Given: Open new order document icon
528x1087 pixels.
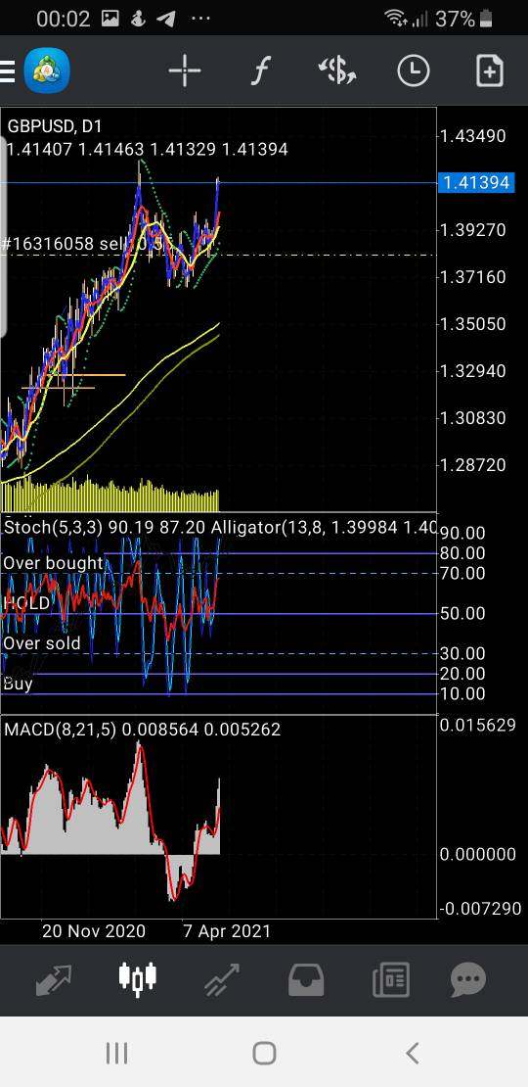Looking at the screenshot, I should pos(489,71).
